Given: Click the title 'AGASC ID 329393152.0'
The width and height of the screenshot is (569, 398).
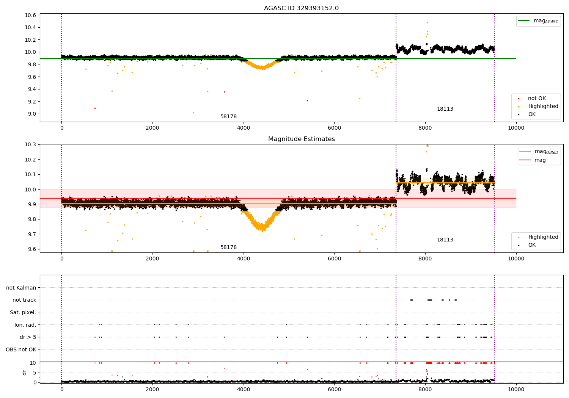Looking at the screenshot, I should tap(301, 8).
